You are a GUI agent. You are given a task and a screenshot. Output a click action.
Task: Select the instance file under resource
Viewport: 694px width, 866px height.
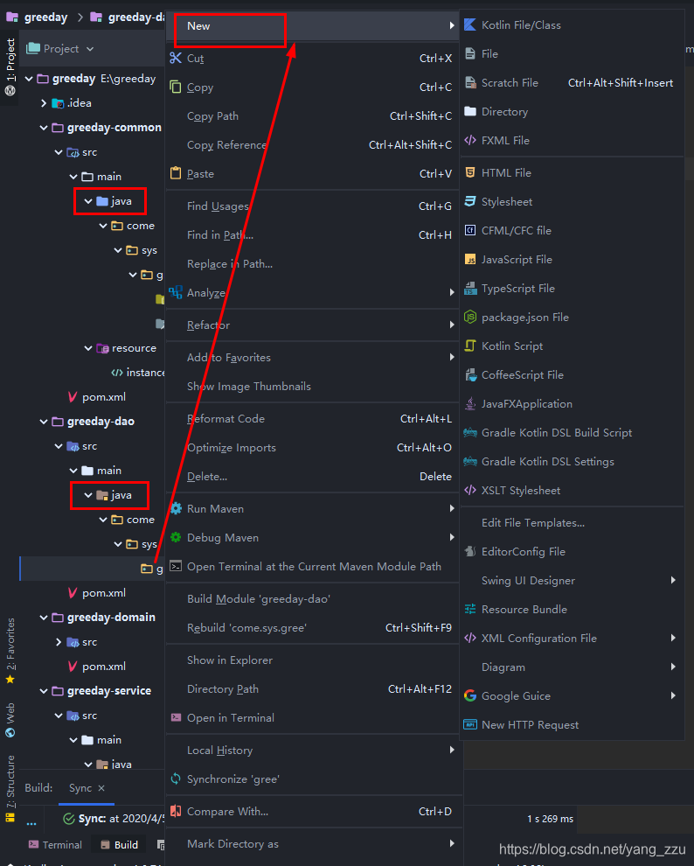click(138, 373)
